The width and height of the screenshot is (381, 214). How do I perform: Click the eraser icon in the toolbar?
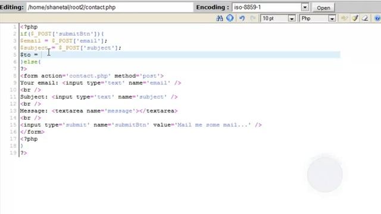coord(365,18)
